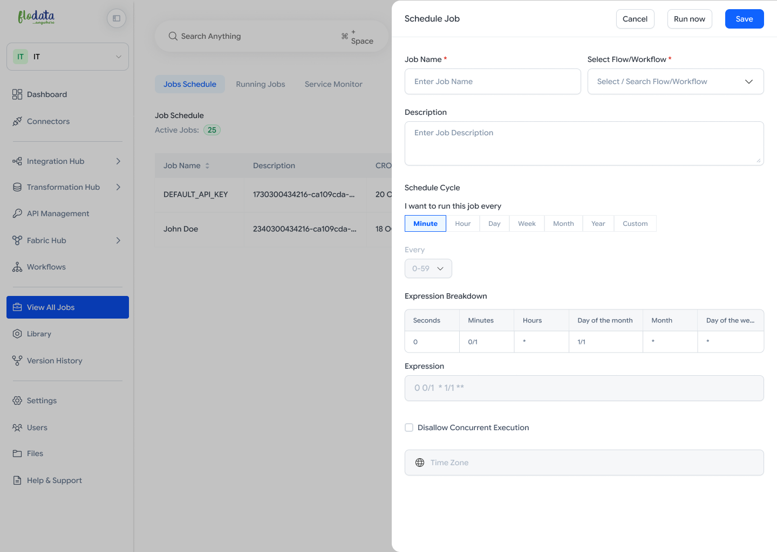Sort by Job Name column arrows
This screenshot has width=777, height=552.
(207, 165)
